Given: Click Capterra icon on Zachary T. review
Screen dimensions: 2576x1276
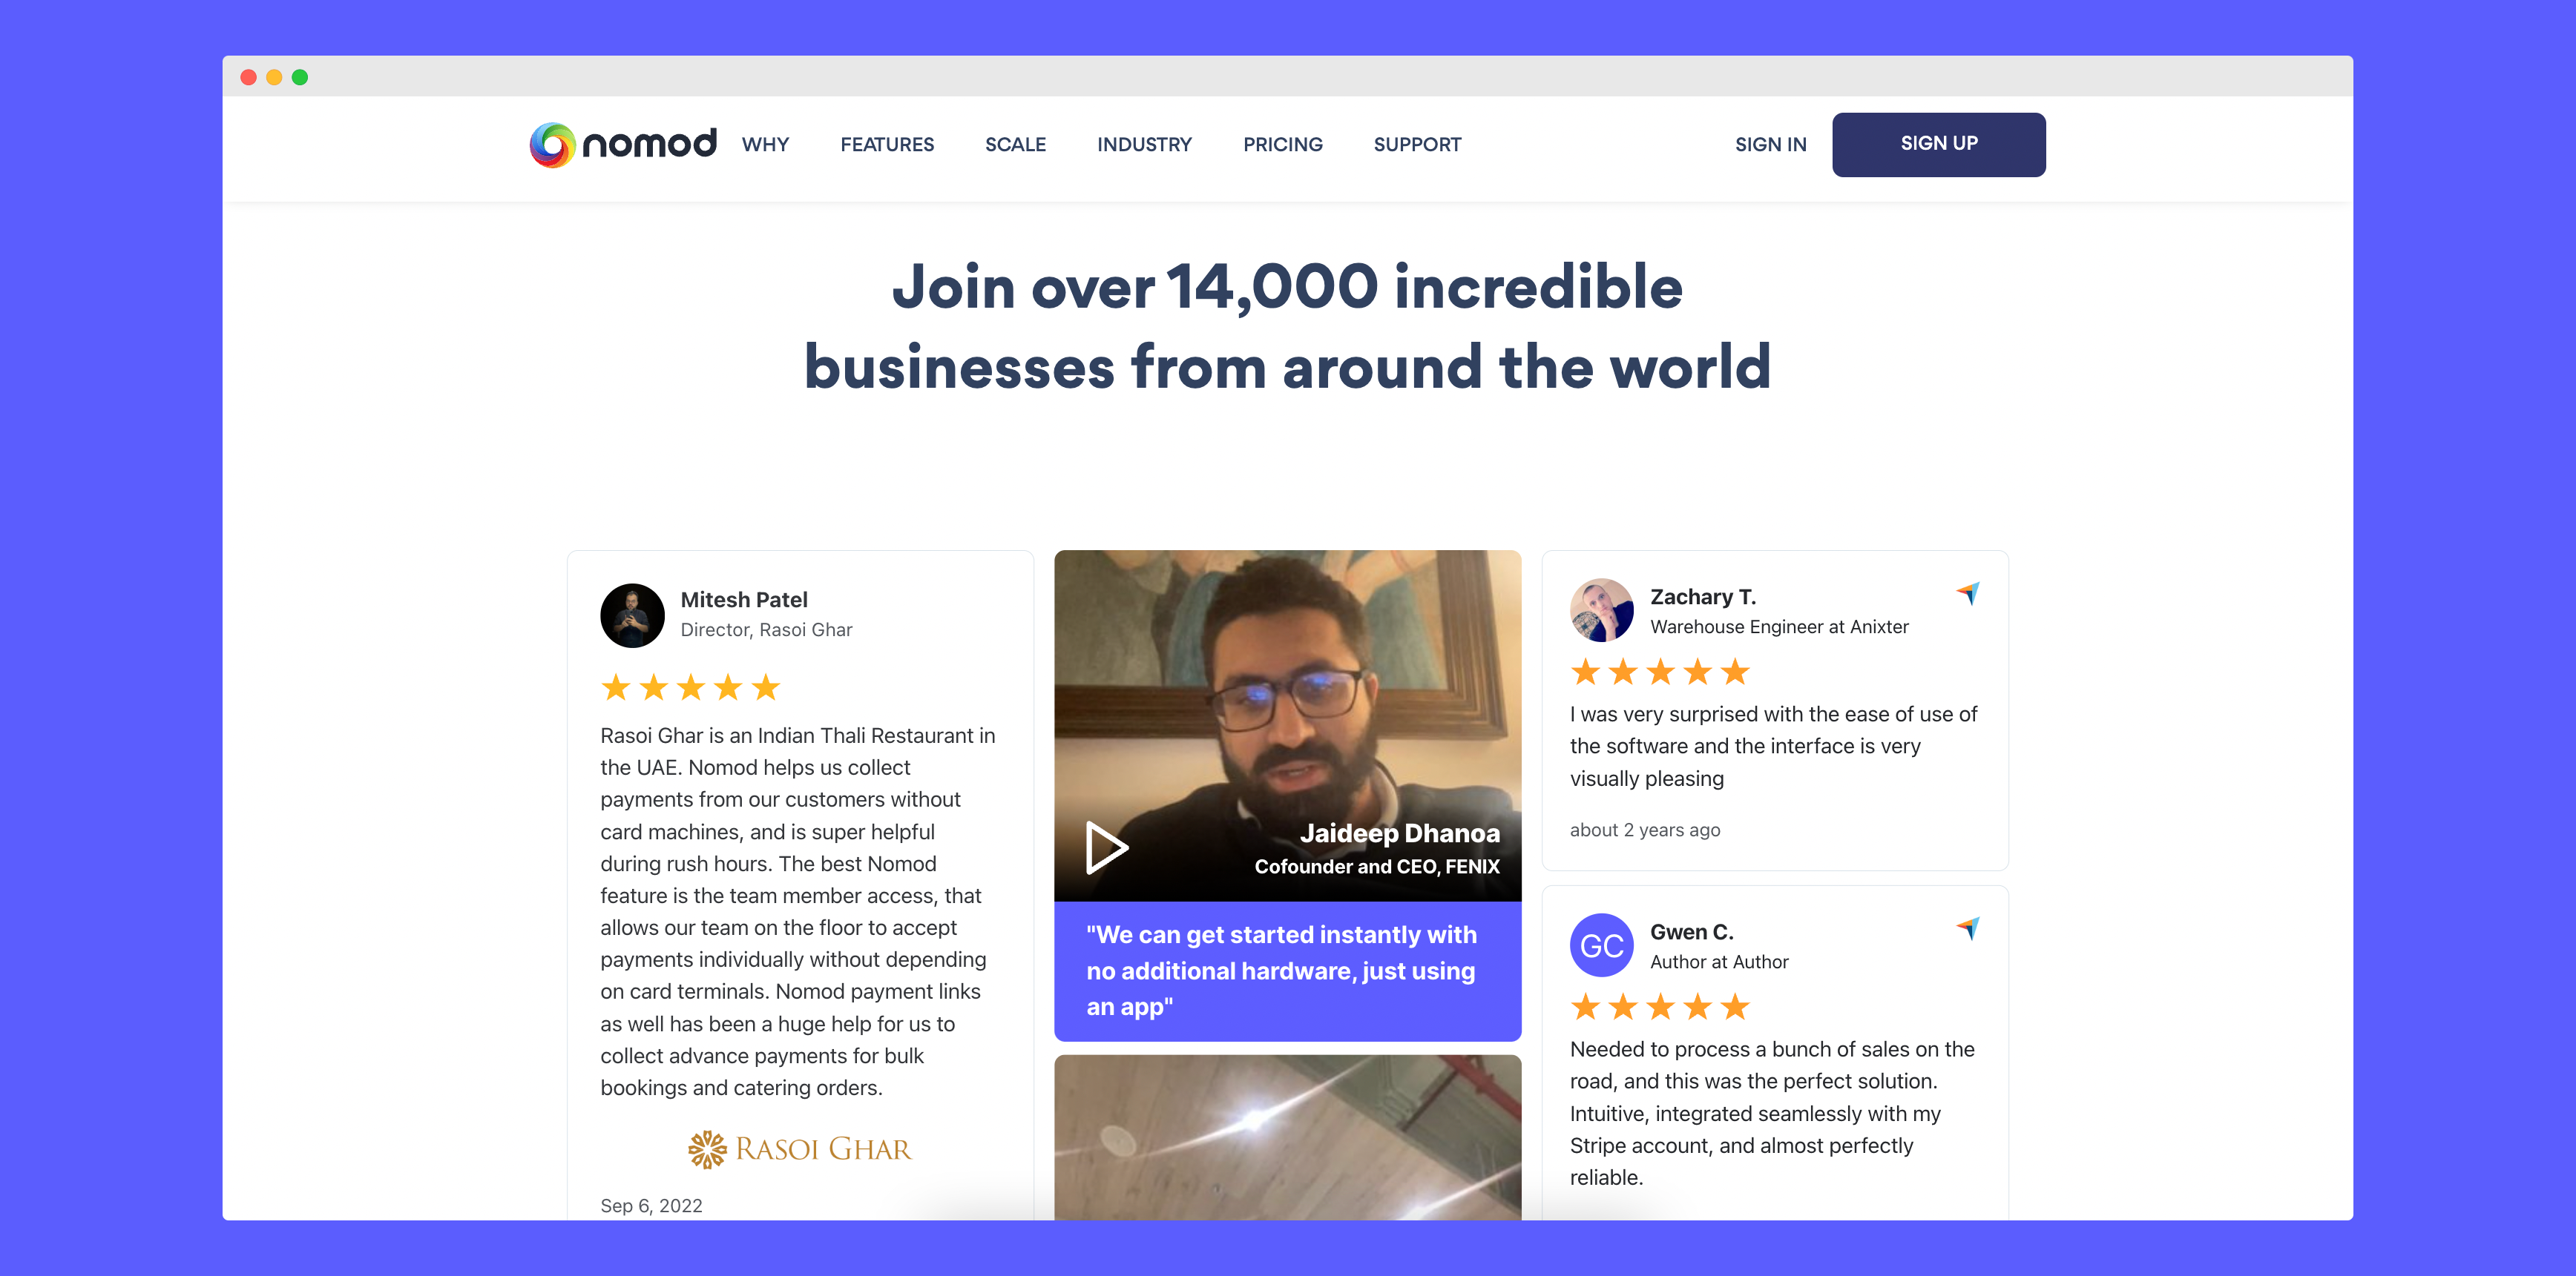Looking at the screenshot, I should (x=1967, y=594).
